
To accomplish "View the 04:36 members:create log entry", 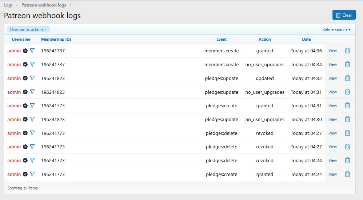I will [332, 51].
